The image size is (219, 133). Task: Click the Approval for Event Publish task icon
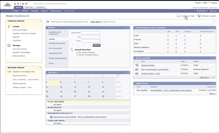coord(51,117)
